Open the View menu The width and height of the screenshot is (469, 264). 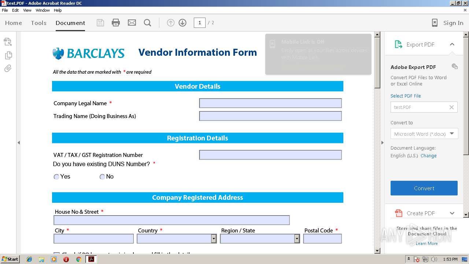tap(27, 10)
